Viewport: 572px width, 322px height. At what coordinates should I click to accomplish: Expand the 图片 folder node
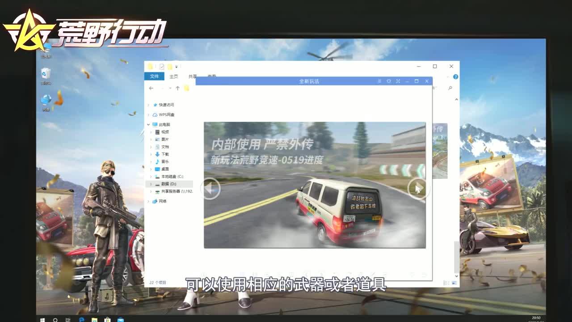[x=151, y=140]
